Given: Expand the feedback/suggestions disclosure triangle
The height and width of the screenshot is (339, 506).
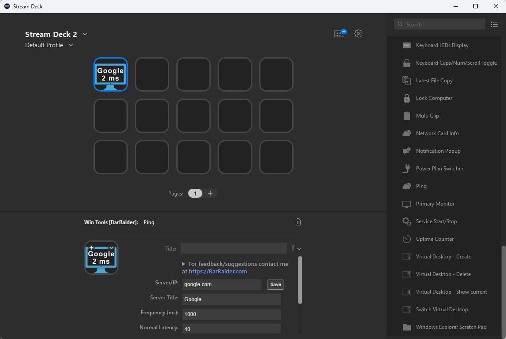Looking at the screenshot, I should click(184, 264).
